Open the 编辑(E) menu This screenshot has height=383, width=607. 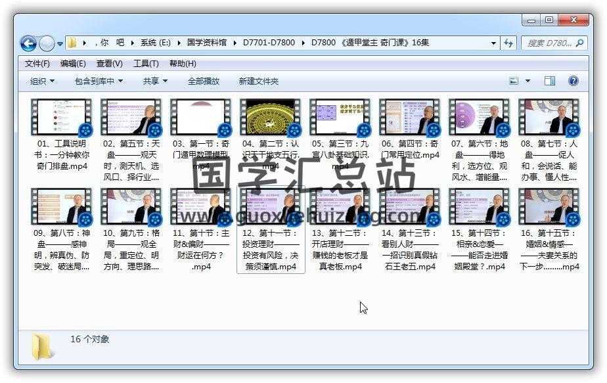pyautogui.click(x=73, y=64)
